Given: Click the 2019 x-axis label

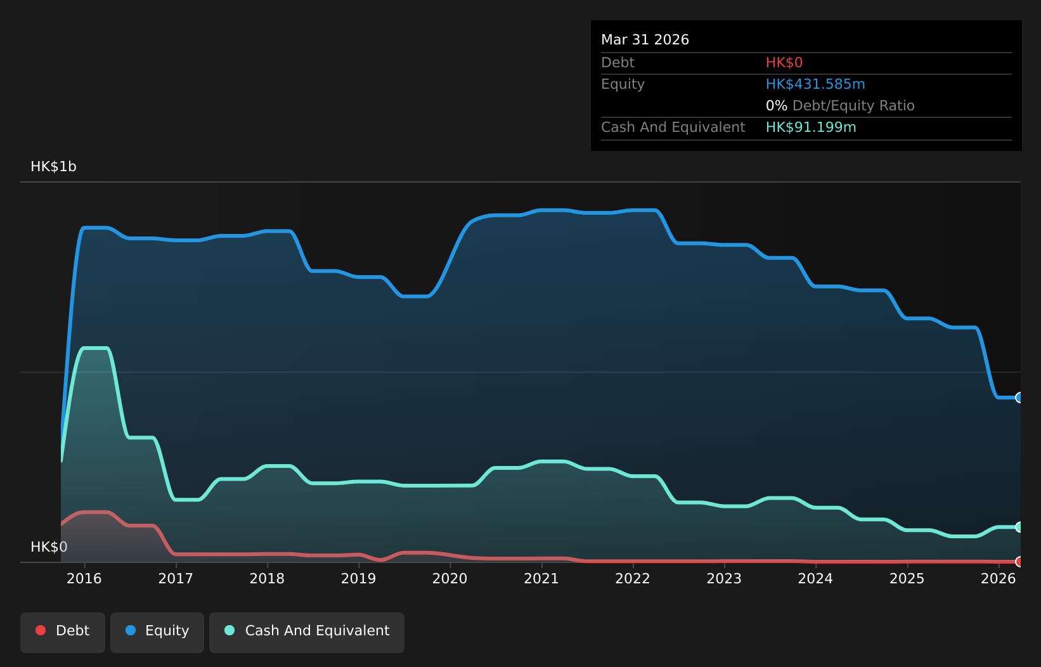Looking at the screenshot, I should (x=359, y=578).
